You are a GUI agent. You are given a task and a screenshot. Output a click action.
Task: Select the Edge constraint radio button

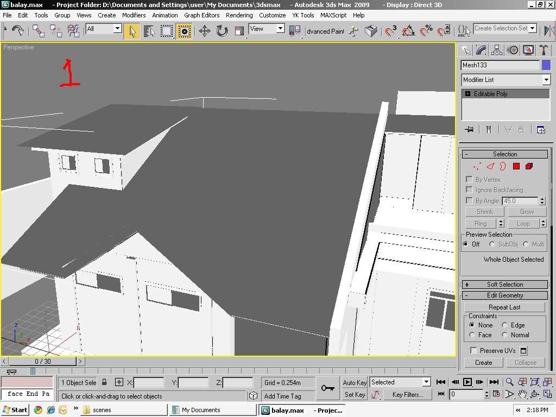(505, 325)
